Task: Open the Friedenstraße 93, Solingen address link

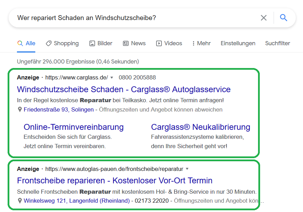Action: pyautogui.click(x=58, y=109)
